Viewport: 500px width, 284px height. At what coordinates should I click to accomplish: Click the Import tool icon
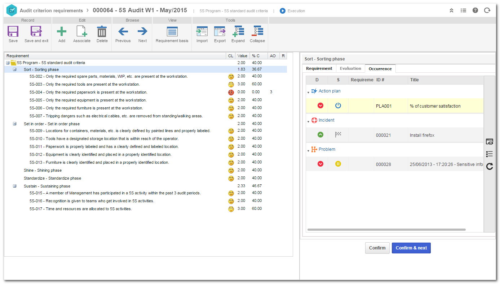coord(202,32)
